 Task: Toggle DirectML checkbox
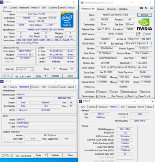(140, 92)
